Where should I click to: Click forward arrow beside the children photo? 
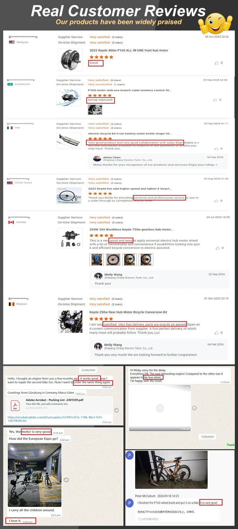click(x=66, y=480)
